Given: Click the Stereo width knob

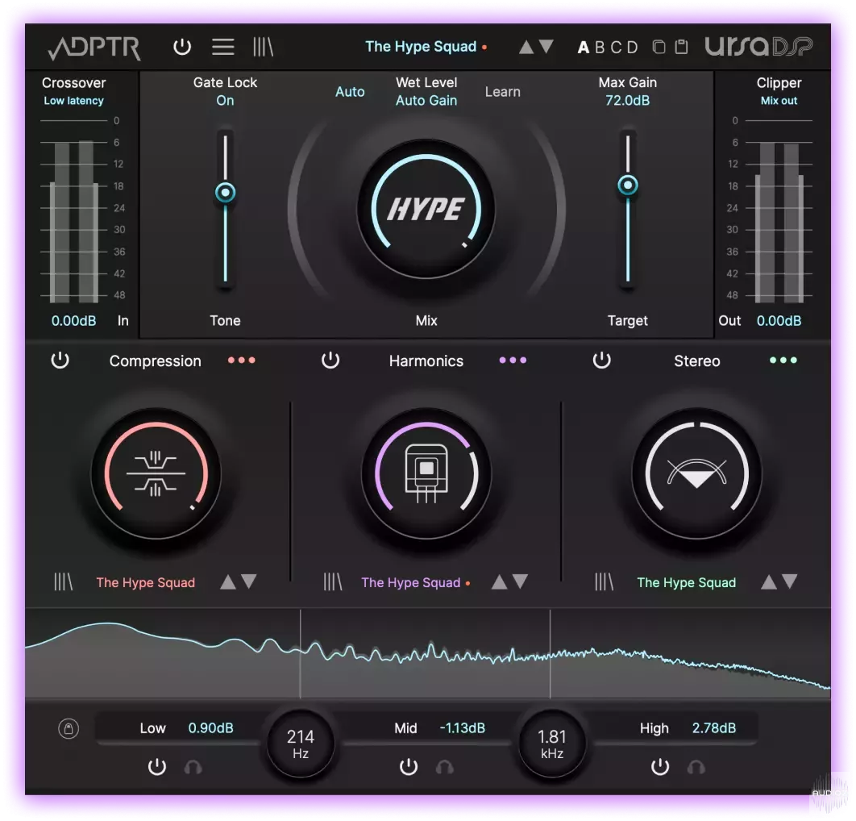Looking at the screenshot, I should (x=697, y=473).
